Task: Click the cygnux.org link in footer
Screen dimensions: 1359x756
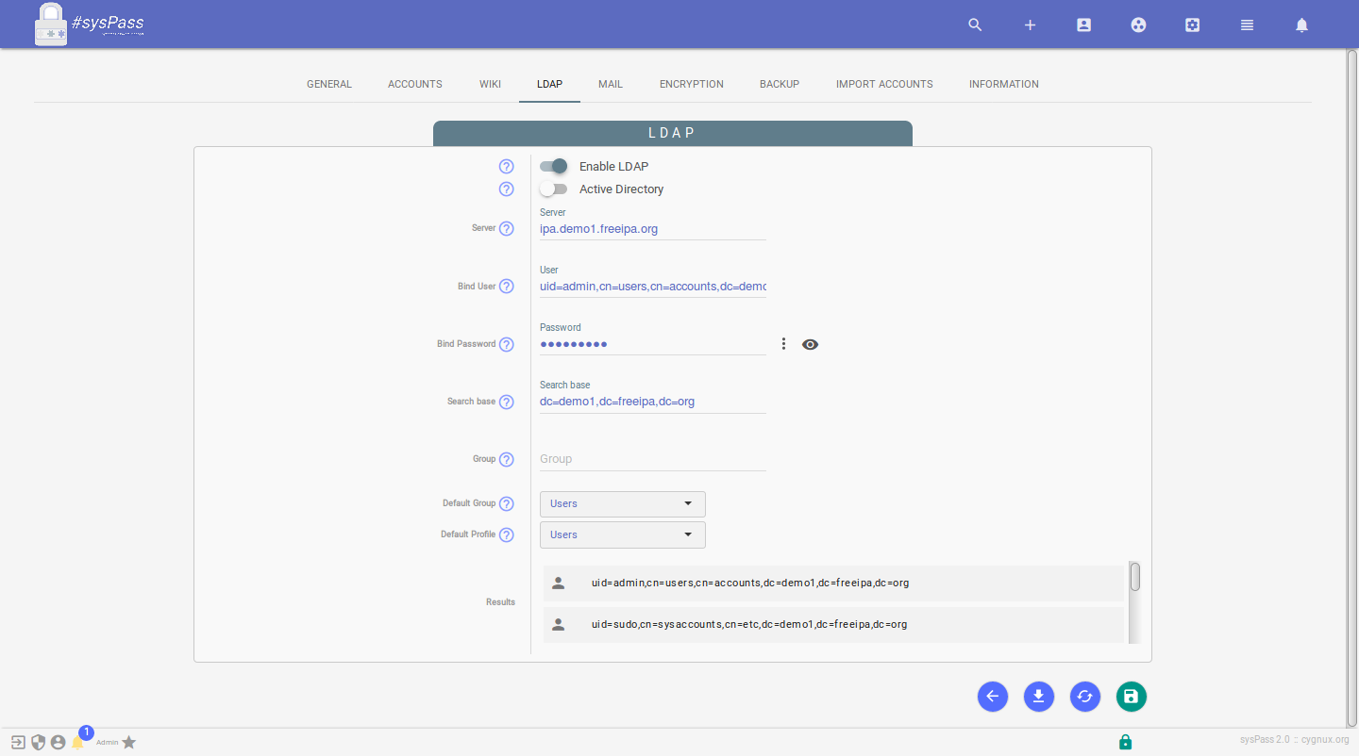Action: [1325, 740]
